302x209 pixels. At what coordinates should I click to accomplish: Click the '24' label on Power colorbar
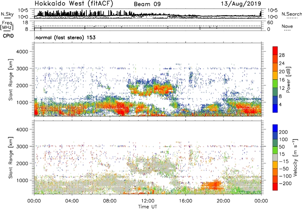[282, 63]
